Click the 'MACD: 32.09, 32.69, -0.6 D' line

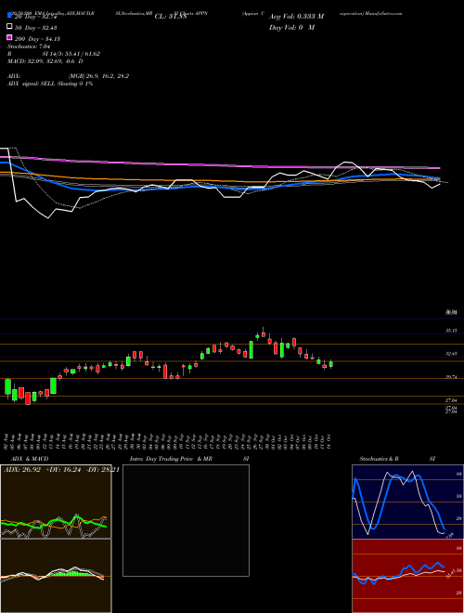click(45, 61)
